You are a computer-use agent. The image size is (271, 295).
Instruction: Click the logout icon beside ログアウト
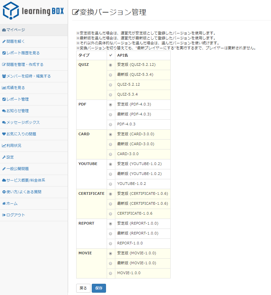click(4, 215)
